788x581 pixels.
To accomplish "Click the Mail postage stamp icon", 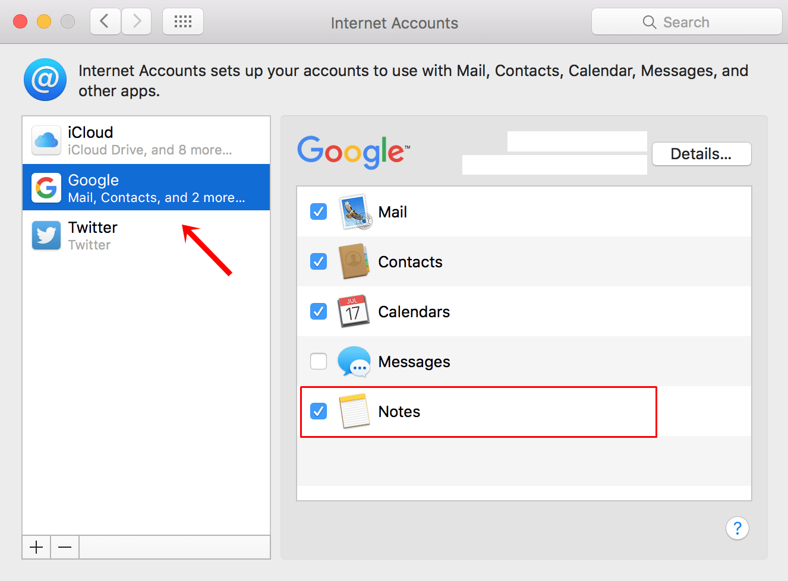I will pyautogui.click(x=354, y=211).
